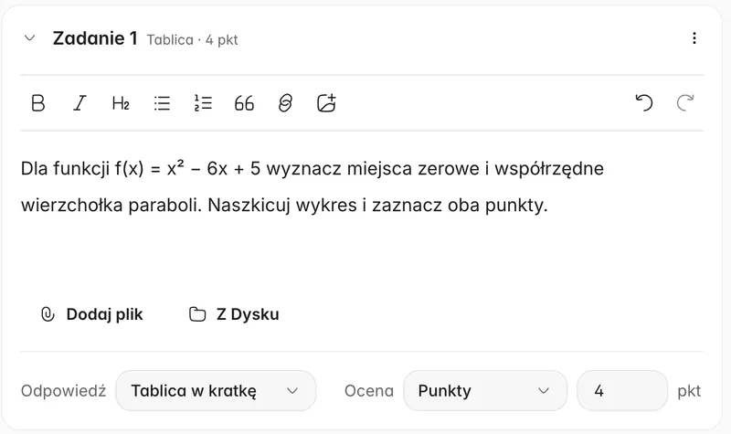Click the Z Dysku button
Screen dimensions: 731x434
point(234,314)
